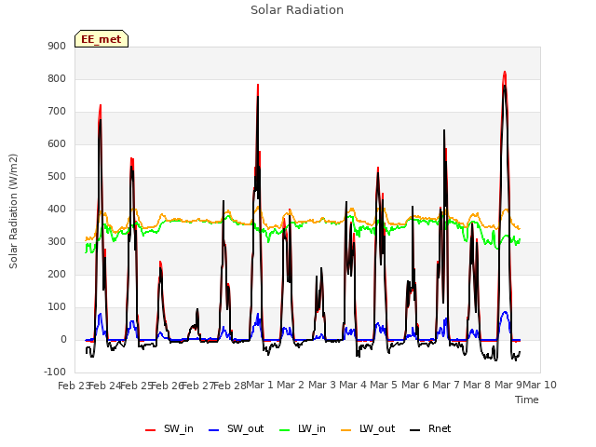The image size is (596, 447).
Task: Click the Solar Radiation chart title
Action: click(x=297, y=10)
